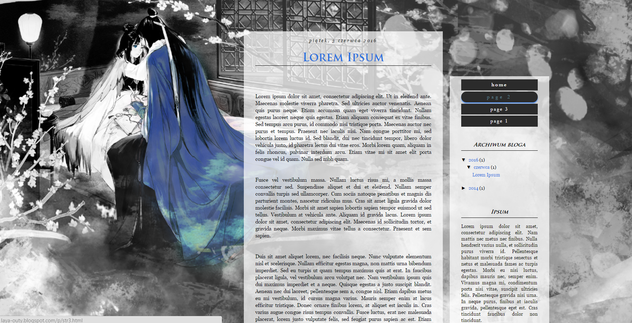Open the 2014 archive link

[473, 188]
